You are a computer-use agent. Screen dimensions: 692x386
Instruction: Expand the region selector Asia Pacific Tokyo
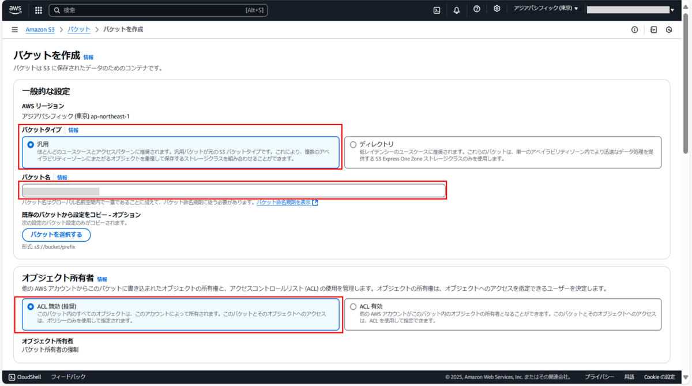tap(546, 9)
